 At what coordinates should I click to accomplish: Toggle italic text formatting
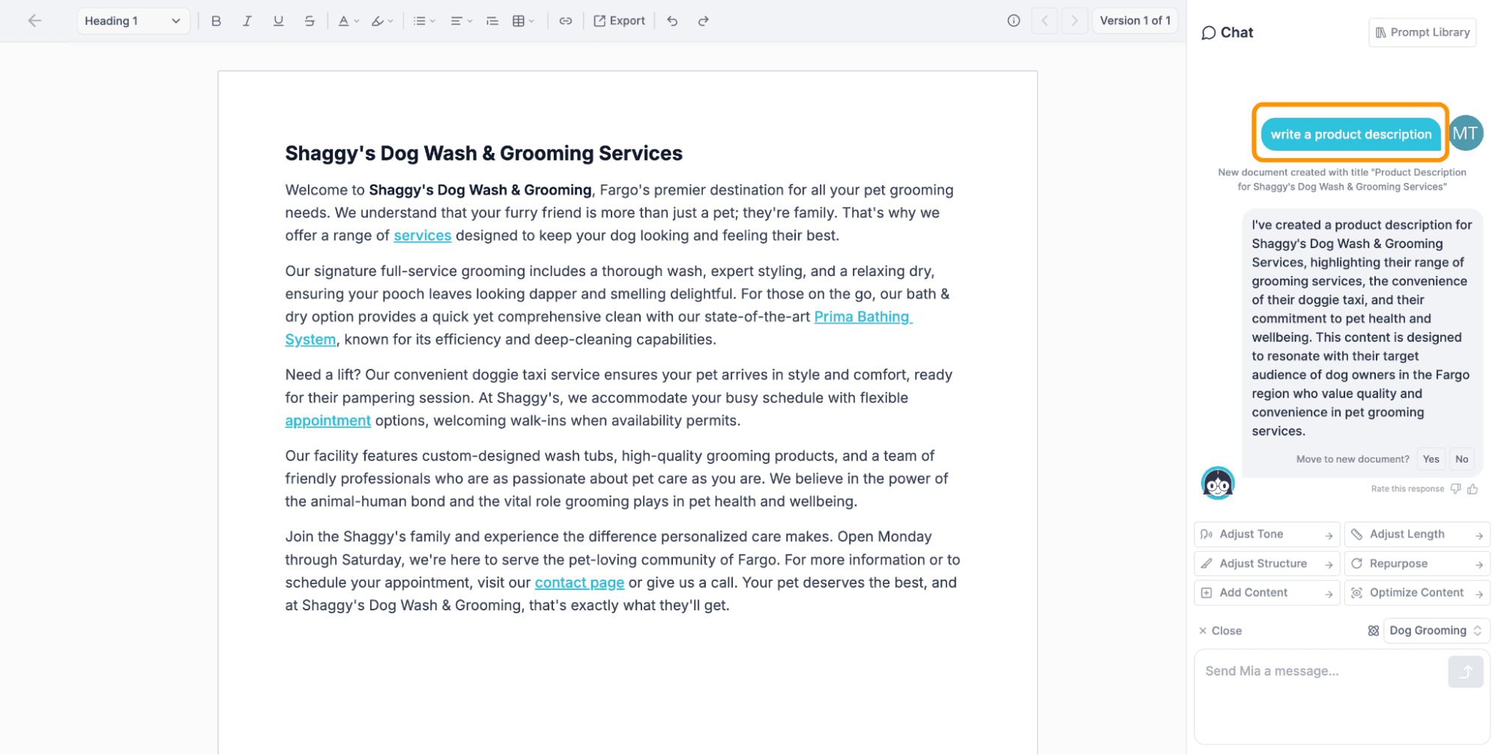(247, 21)
